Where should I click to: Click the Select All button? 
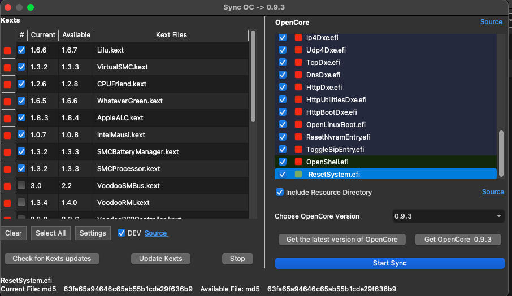coord(51,233)
